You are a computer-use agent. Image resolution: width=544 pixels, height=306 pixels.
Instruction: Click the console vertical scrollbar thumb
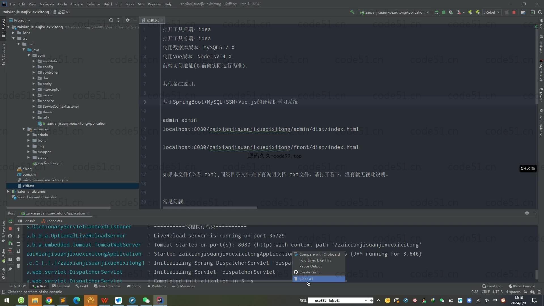[x=537, y=274]
